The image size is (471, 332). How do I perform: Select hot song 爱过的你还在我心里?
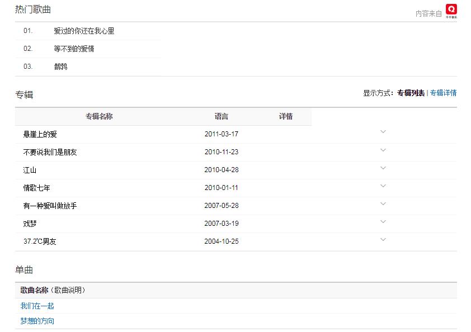84,31
